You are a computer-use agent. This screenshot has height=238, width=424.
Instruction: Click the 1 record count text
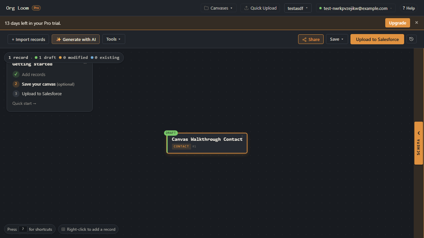point(18,58)
